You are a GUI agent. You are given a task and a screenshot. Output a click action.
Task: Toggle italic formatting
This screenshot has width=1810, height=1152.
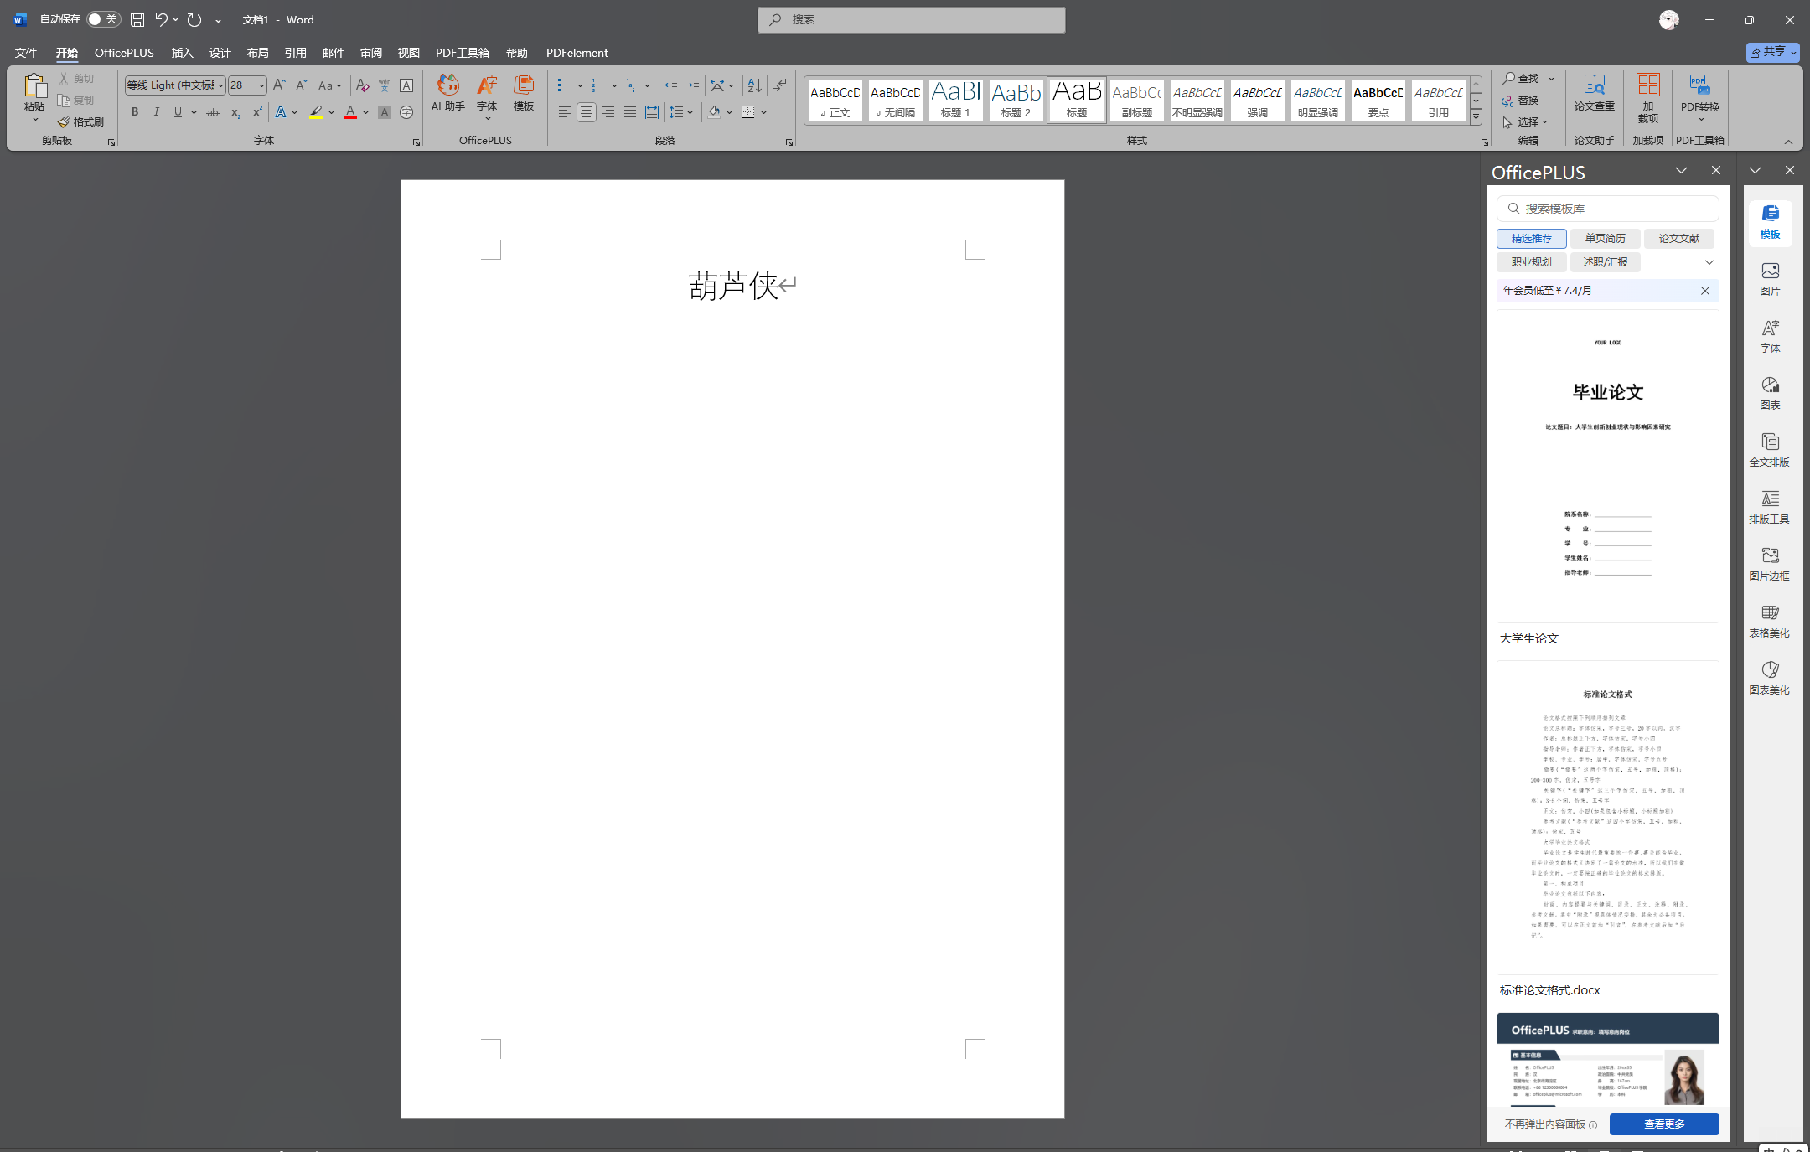click(x=156, y=112)
